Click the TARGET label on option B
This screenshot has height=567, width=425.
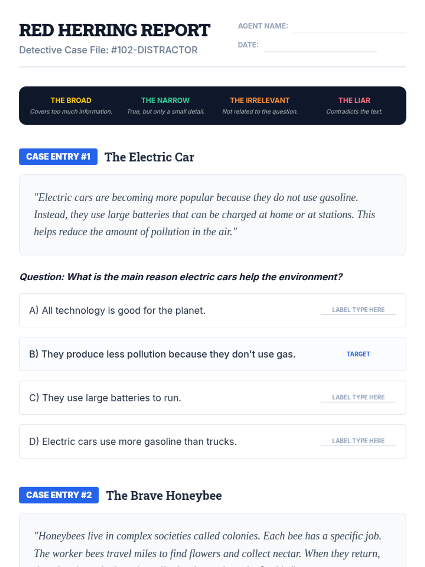(x=358, y=354)
